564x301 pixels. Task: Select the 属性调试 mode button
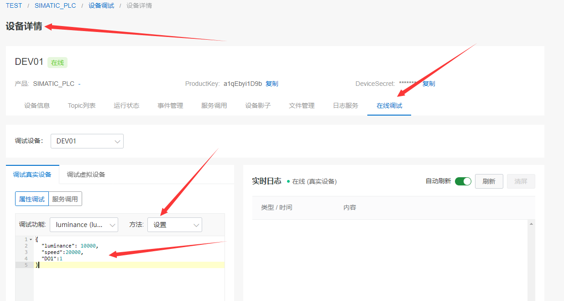coord(32,199)
